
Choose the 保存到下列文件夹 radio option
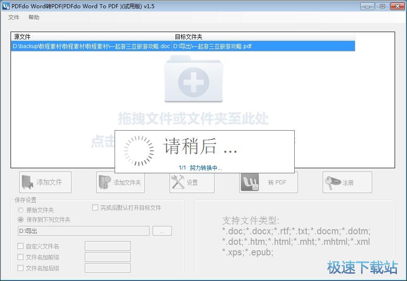tap(20, 220)
